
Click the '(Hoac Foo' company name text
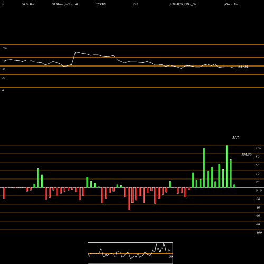click(232, 4)
